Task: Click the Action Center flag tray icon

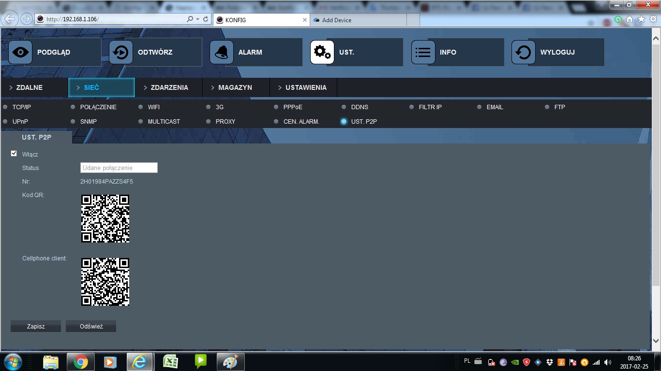Action: (x=573, y=362)
